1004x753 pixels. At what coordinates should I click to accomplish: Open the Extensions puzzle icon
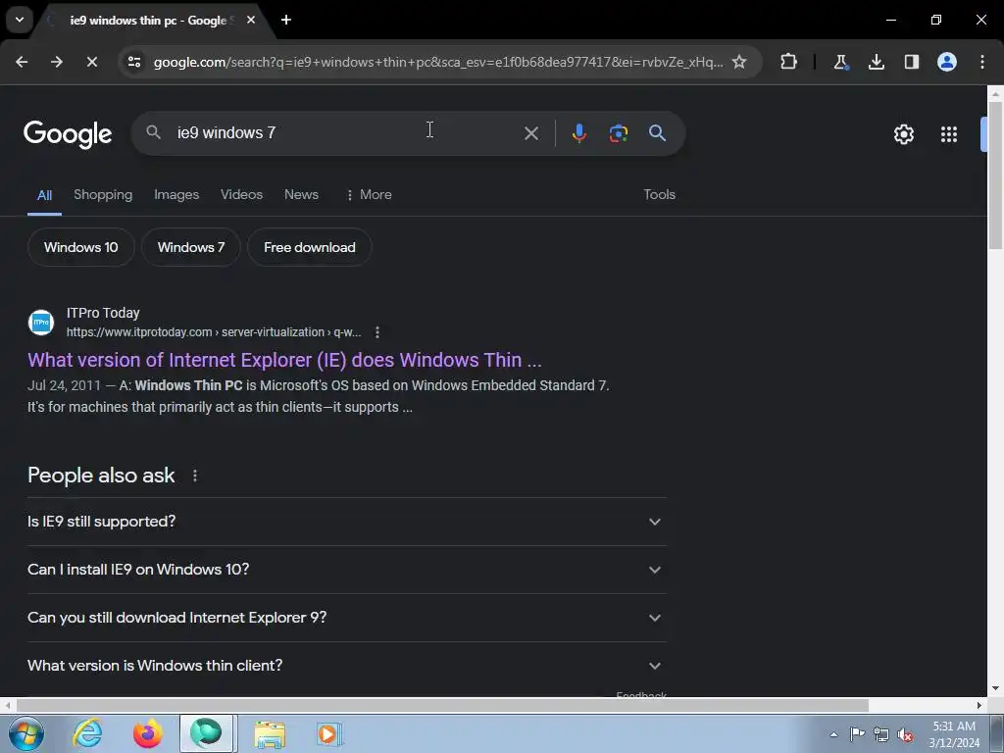tap(789, 62)
